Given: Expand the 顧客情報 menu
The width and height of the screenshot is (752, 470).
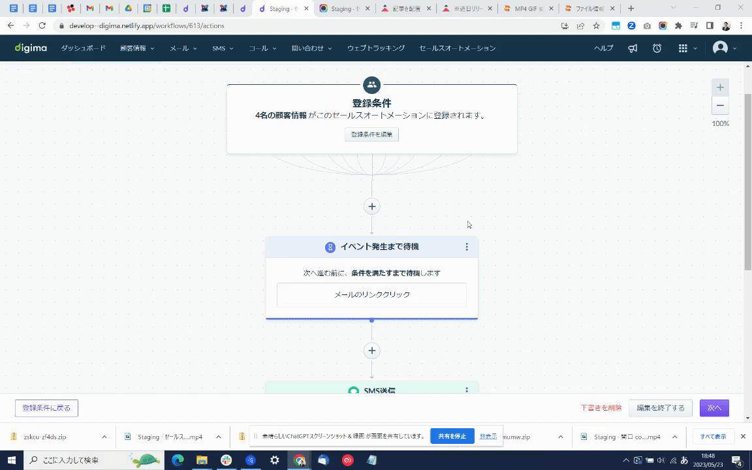Looking at the screenshot, I should 137,48.
